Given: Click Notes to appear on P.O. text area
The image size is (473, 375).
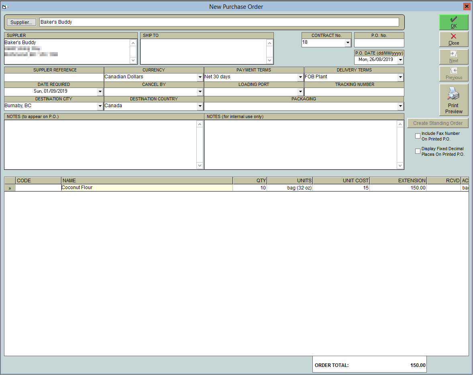Looking at the screenshot, I should (x=100, y=145).
